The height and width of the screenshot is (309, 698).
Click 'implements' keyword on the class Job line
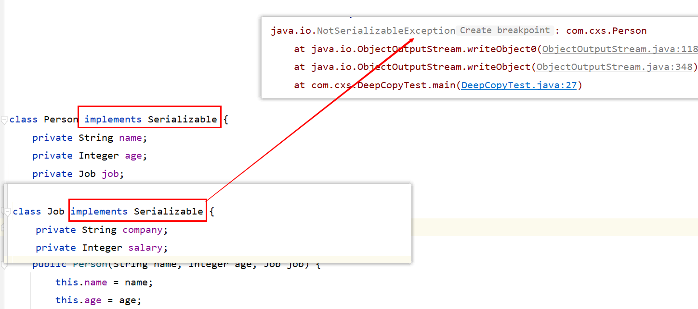pyautogui.click(x=99, y=212)
